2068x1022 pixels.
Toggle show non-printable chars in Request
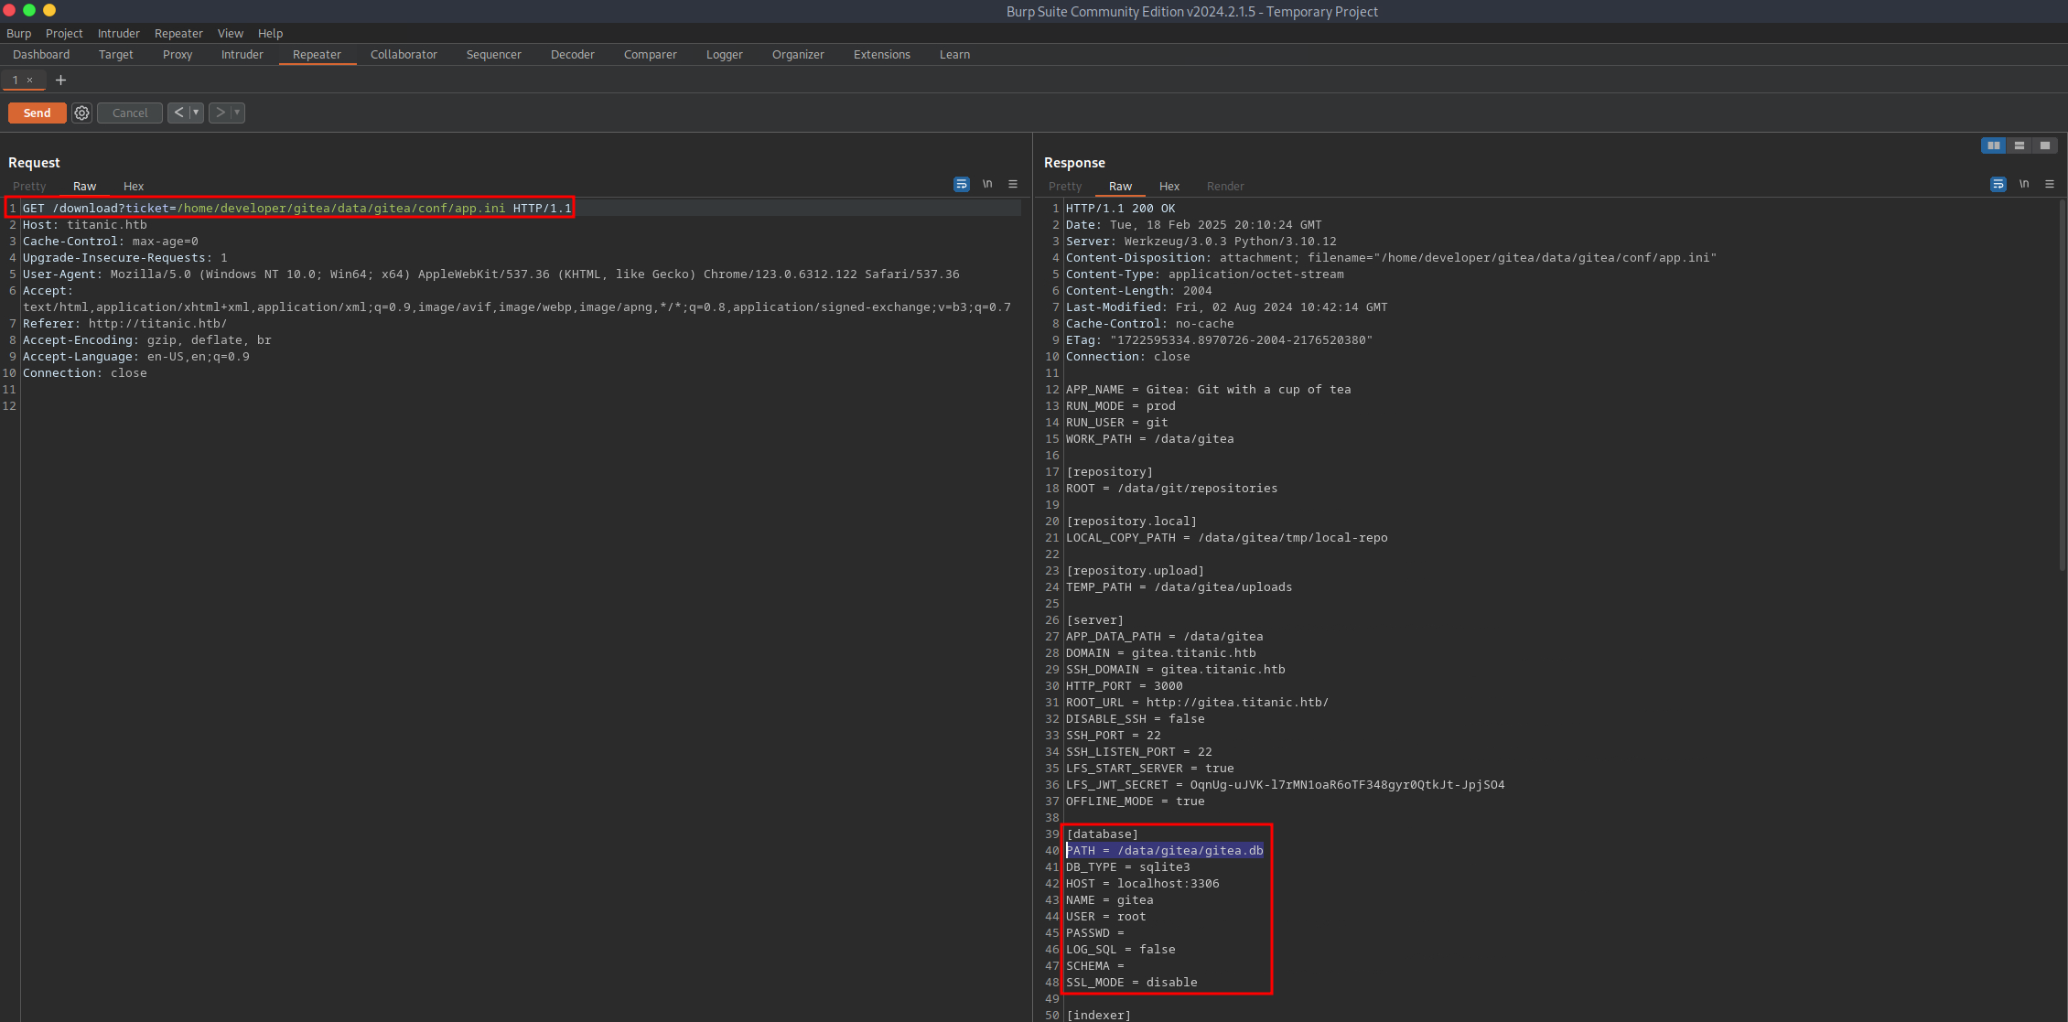(987, 184)
